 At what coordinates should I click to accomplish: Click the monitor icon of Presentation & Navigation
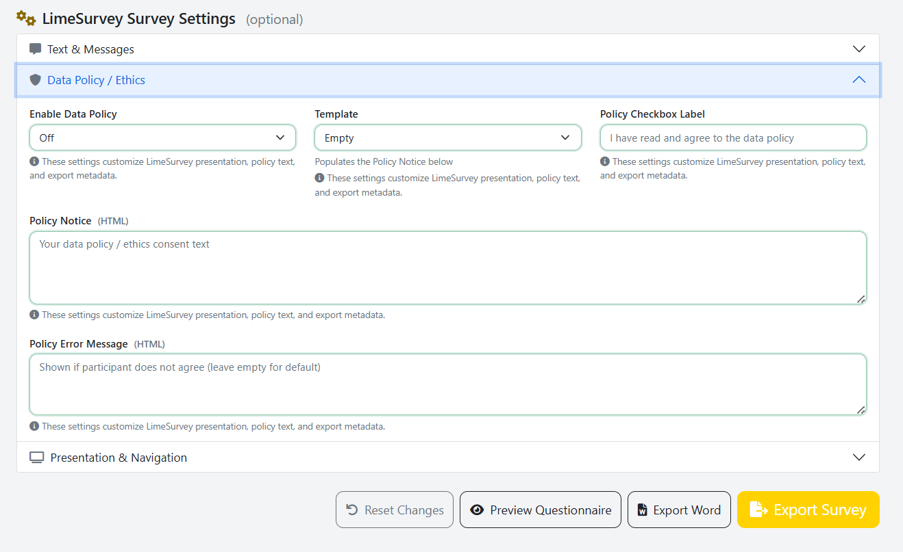37,458
